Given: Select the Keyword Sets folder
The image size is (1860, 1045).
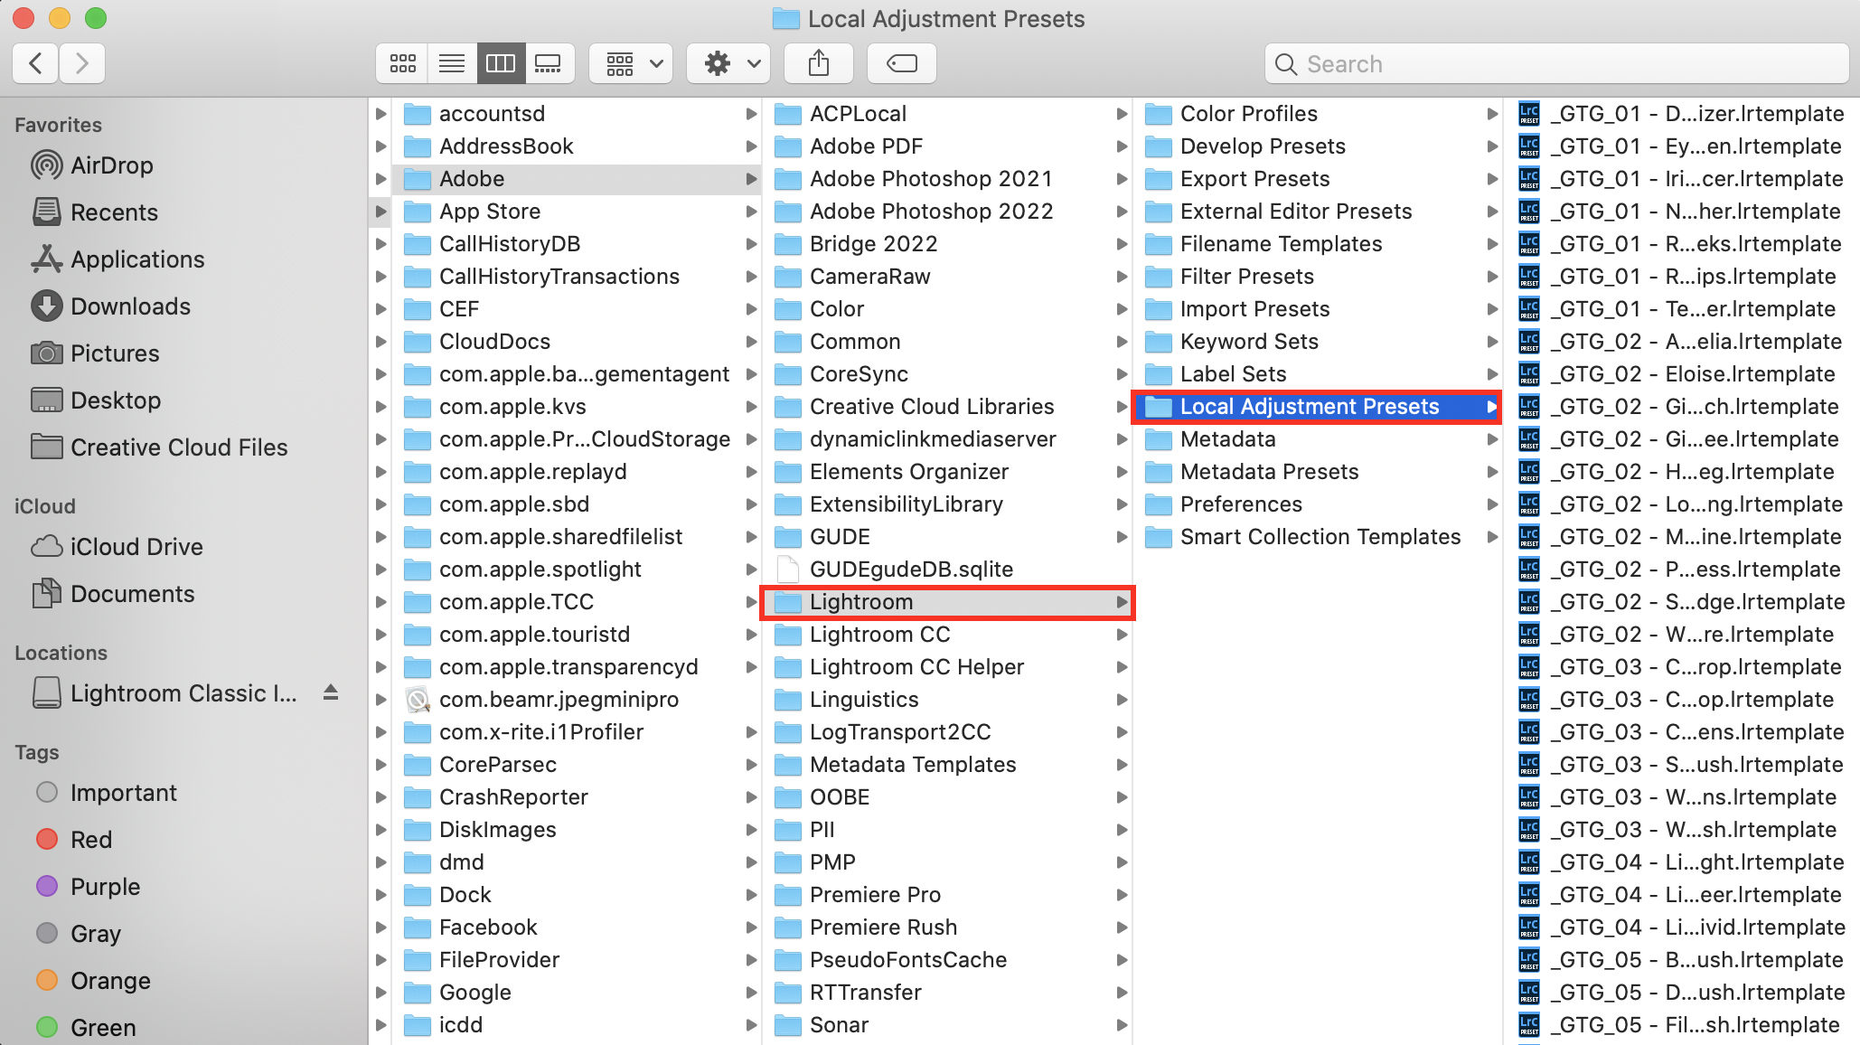Looking at the screenshot, I should 1317,342.
